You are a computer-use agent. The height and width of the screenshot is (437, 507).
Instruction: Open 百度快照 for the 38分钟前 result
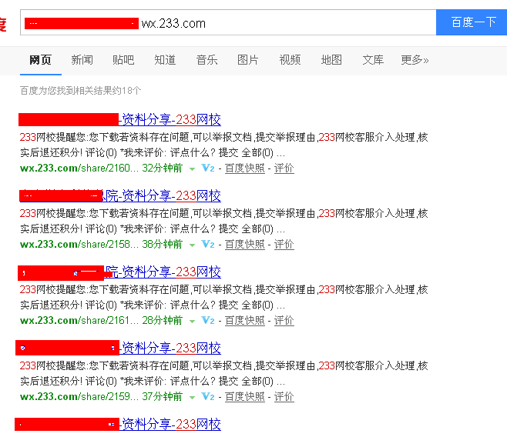pyautogui.click(x=245, y=245)
